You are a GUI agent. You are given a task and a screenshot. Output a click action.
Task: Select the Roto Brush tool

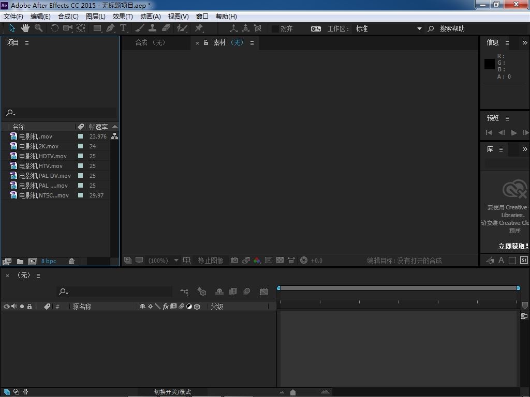tap(182, 28)
